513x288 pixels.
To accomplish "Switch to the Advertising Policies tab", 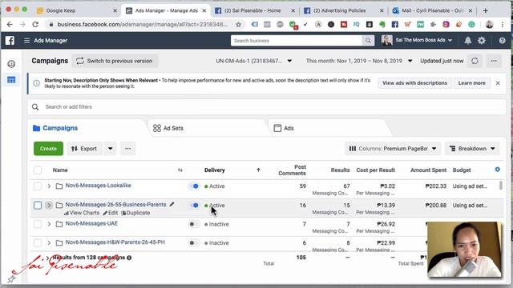I will (x=344, y=10).
